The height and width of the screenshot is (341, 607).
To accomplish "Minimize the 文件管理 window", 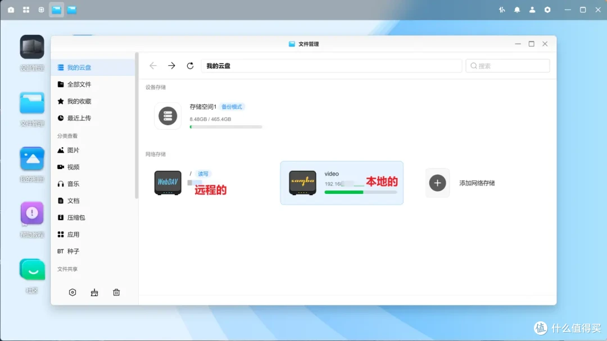I will pyautogui.click(x=518, y=44).
